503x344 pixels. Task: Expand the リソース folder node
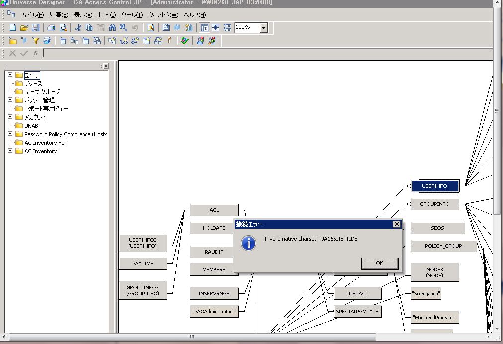(x=10, y=83)
